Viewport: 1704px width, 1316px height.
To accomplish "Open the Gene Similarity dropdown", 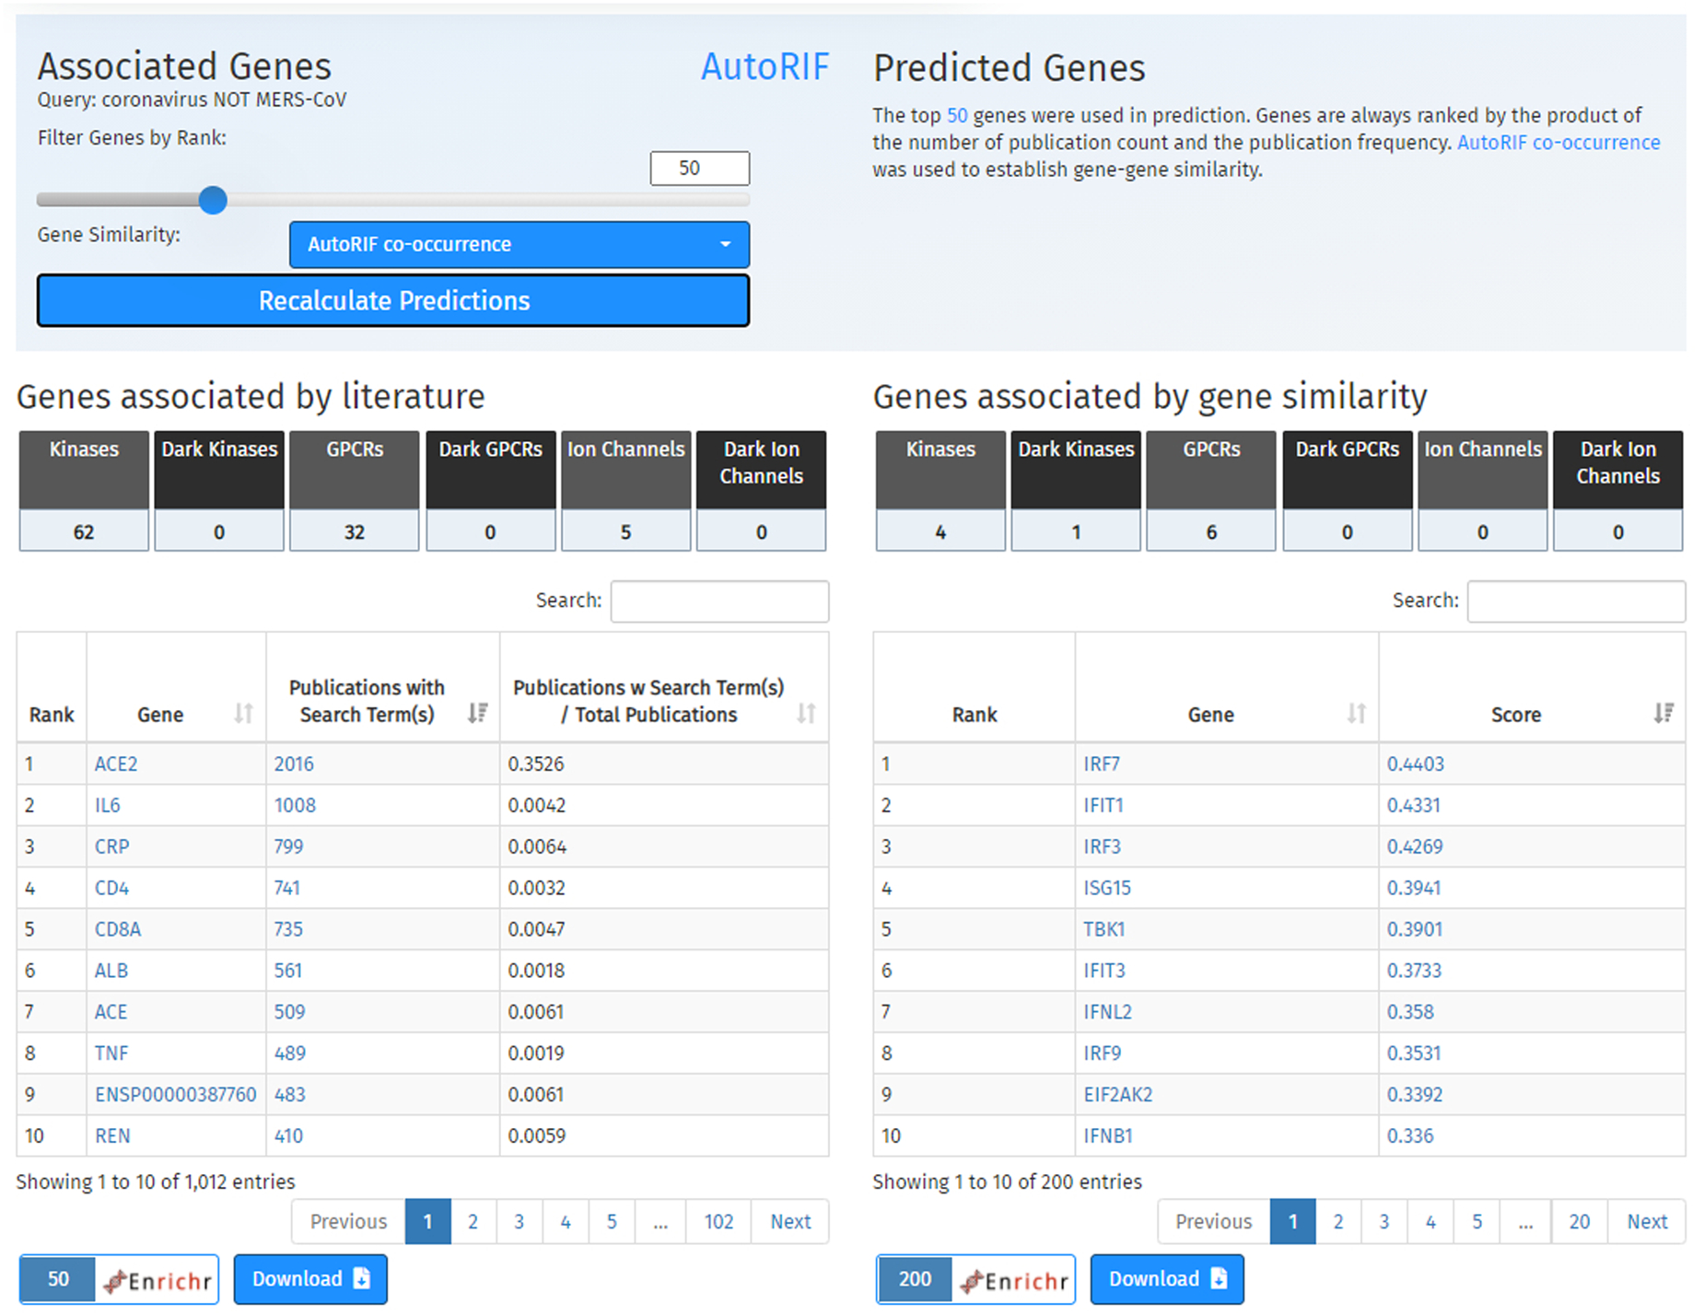I will tap(519, 245).
